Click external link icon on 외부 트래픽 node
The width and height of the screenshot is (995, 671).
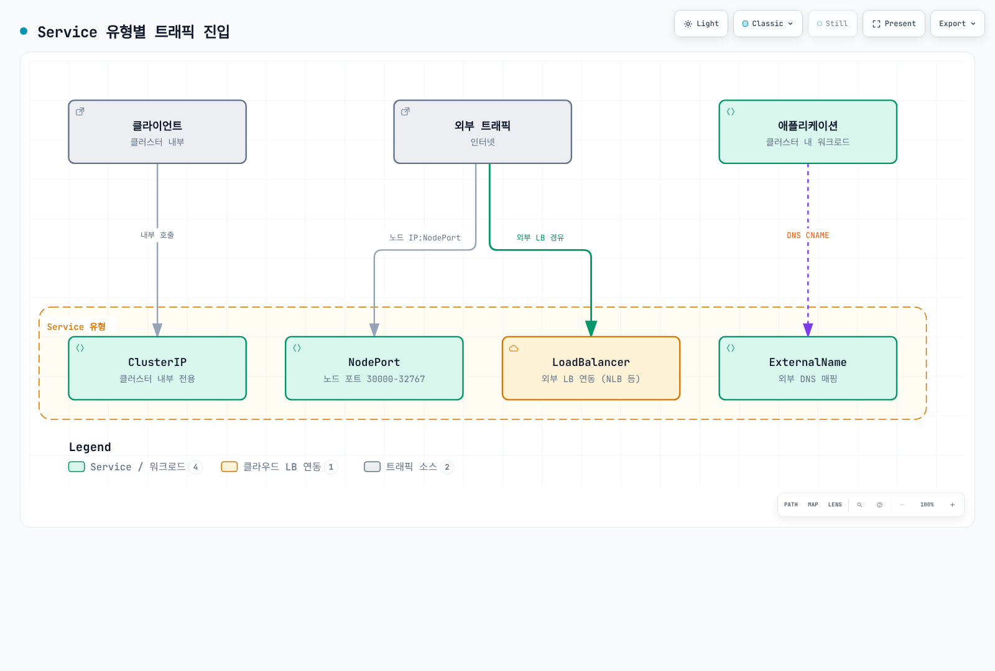pos(405,112)
